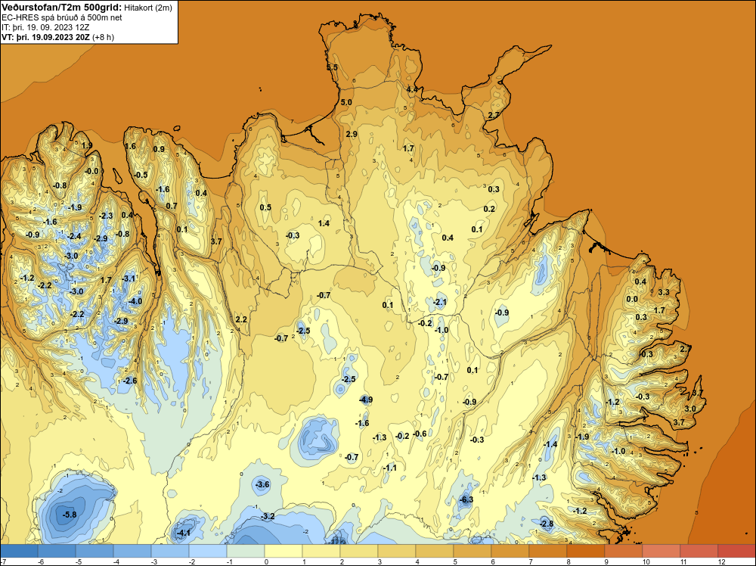
Task: Click the 'IT: þri. 19. 09. 2023 12Z' line
Action: tap(45, 27)
